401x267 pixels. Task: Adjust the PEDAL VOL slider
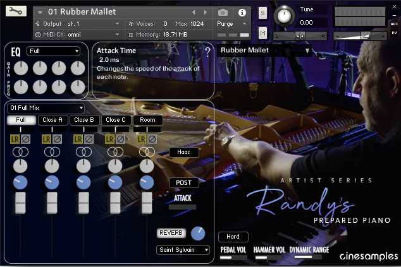(233, 258)
